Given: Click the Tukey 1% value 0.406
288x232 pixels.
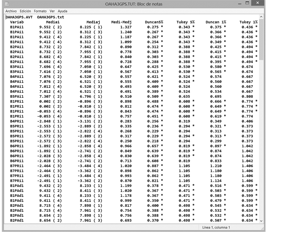Looking at the screenshot, I should click(x=247, y=121).
